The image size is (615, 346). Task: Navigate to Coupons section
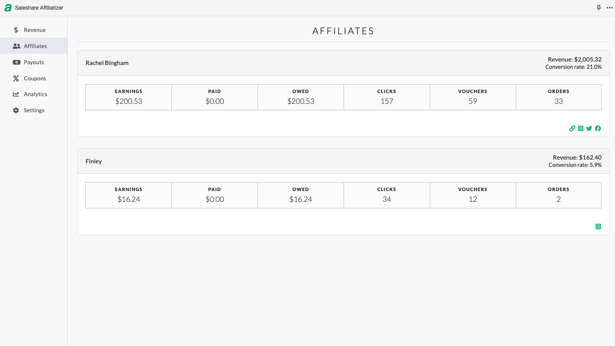[x=35, y=78]
